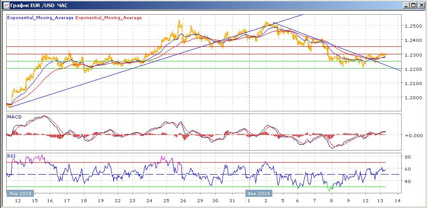Click date label 29 on time axis

point(200,201)
